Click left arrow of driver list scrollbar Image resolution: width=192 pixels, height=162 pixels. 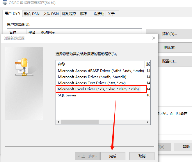[x=58, y=122]
